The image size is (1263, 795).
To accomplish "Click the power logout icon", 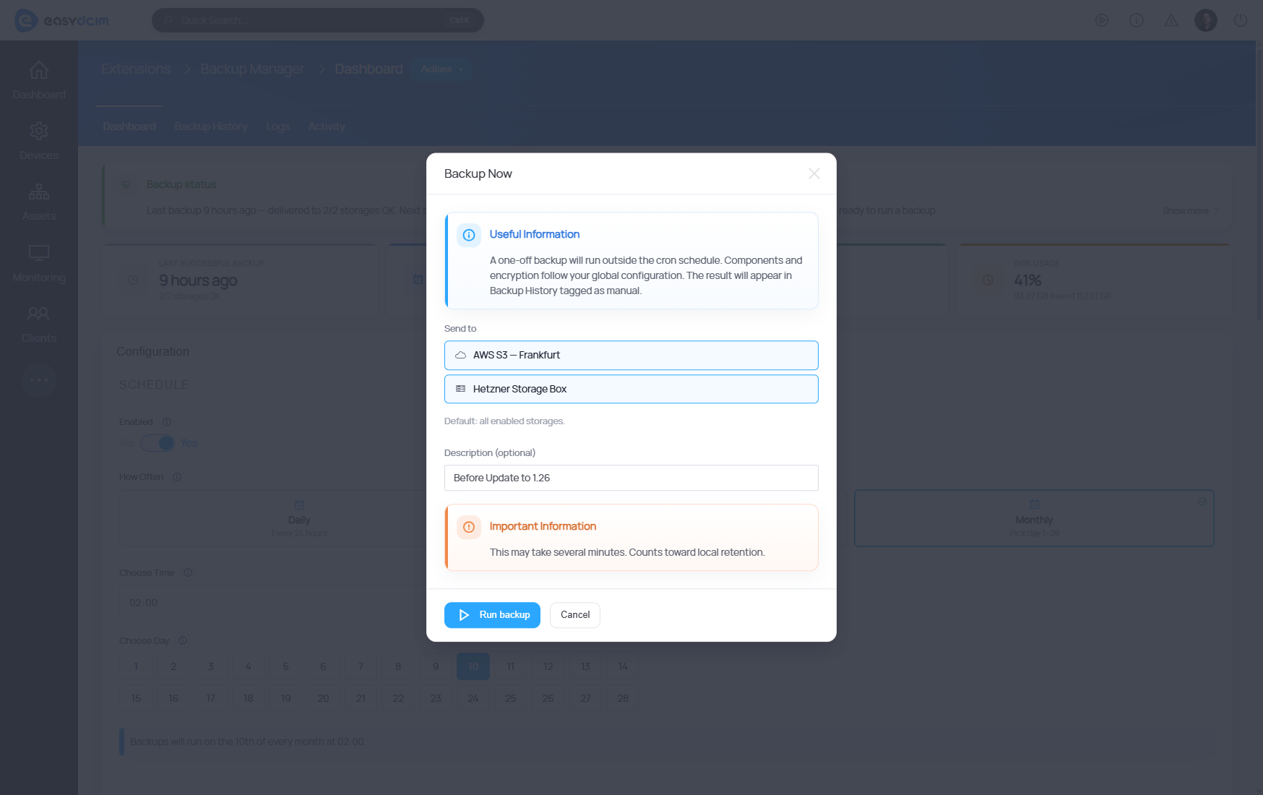I will (x=1241, y=20).
